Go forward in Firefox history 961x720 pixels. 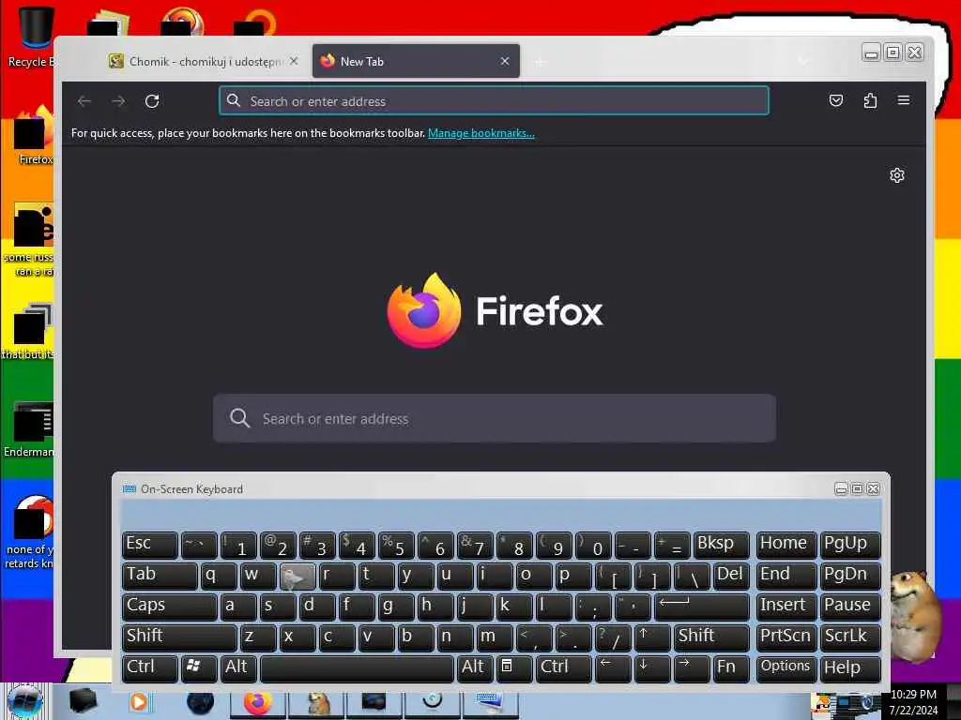pos(118,101)
